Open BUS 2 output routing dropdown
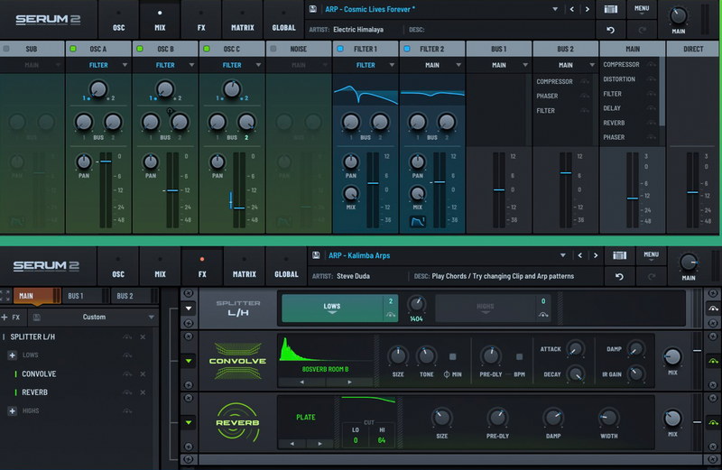722x470 pixels. coord(566,65)
